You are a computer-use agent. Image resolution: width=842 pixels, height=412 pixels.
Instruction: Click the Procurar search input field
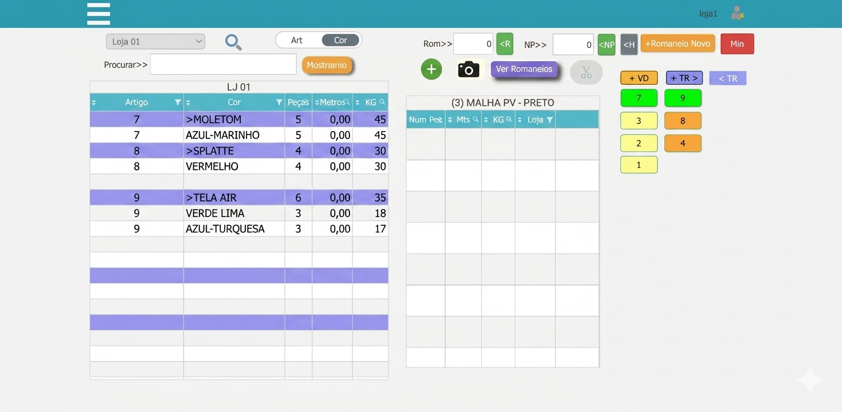223,65
